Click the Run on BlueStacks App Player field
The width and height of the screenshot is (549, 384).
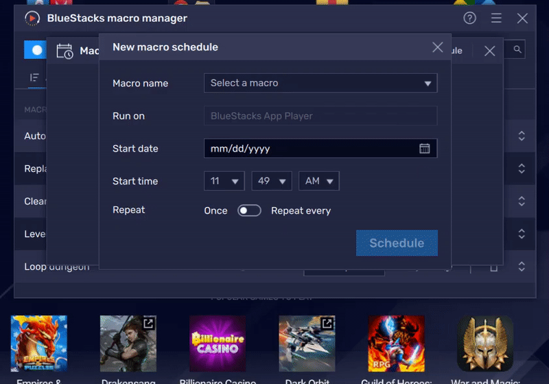pos(320,116)
